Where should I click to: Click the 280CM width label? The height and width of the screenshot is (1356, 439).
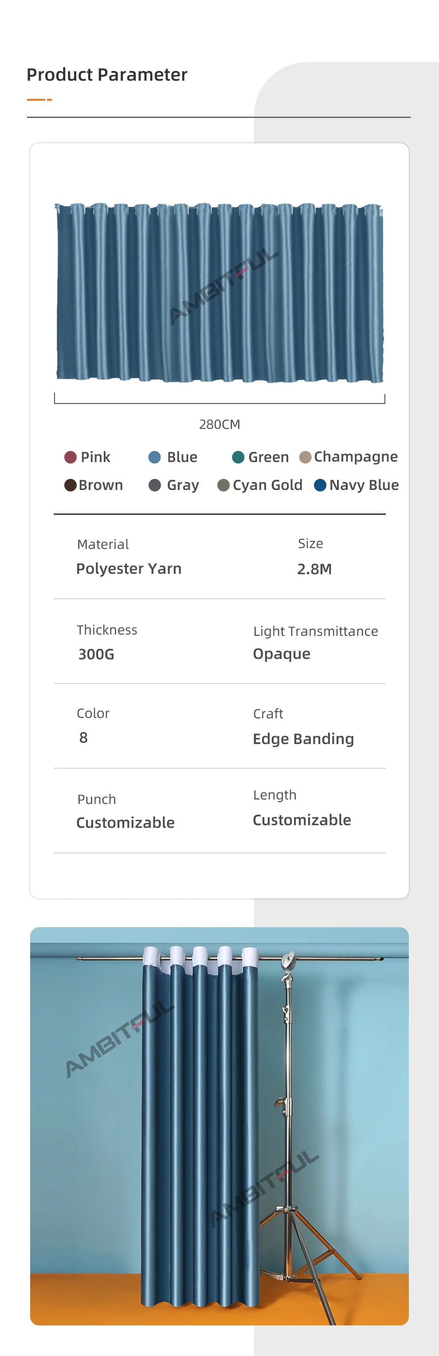pos(219,424)
